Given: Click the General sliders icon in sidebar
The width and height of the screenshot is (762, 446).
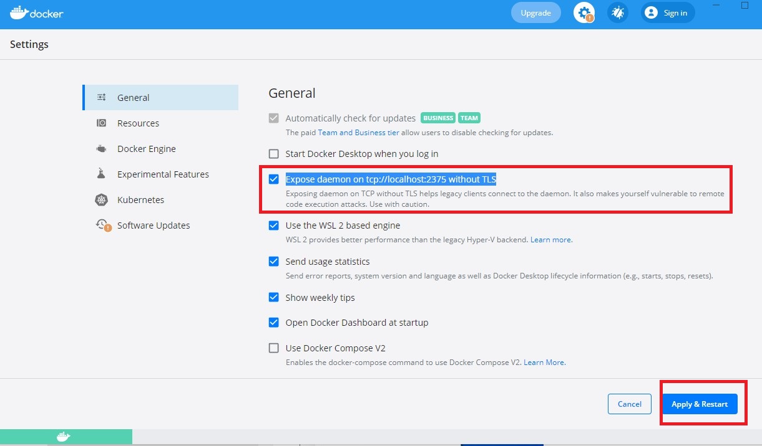Looking at the screenshot, I should [x=102, y=98].
